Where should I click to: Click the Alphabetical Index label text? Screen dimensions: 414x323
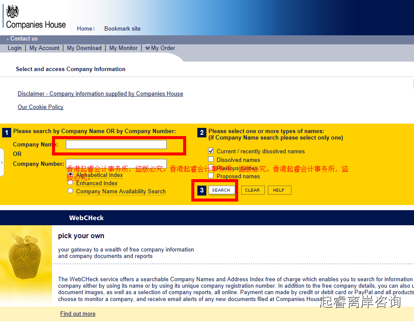point(100,175)
